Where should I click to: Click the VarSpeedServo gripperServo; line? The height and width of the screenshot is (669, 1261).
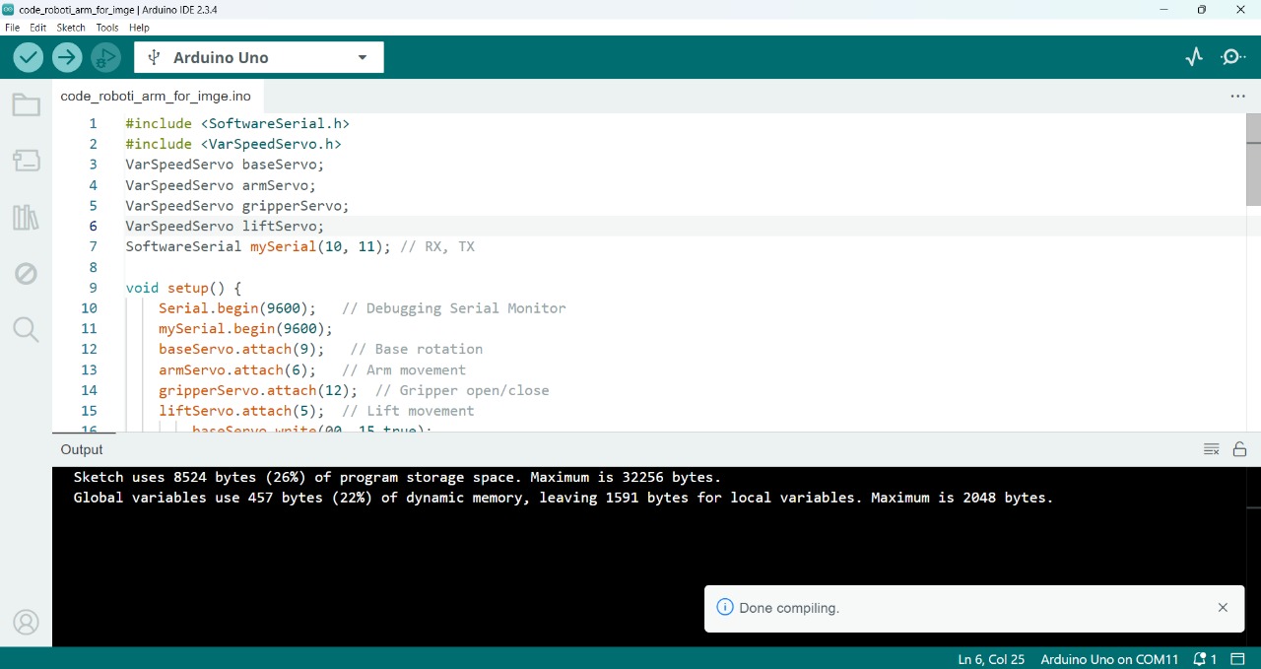(237, 206)
